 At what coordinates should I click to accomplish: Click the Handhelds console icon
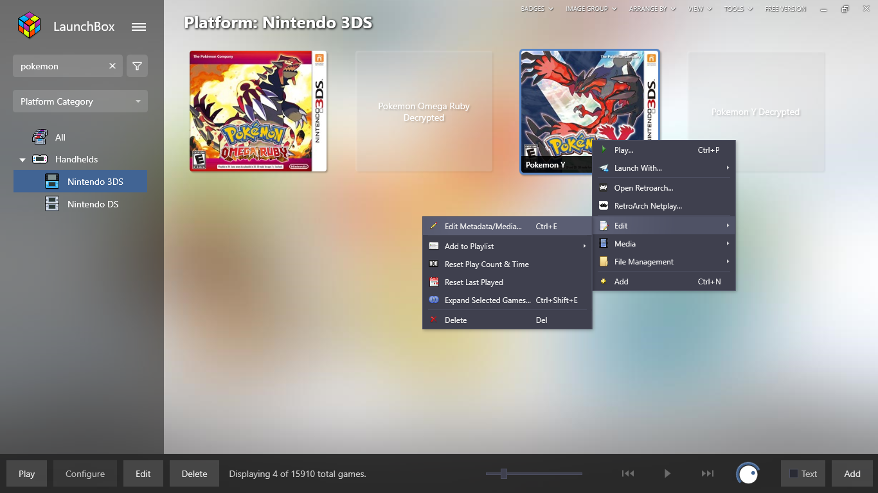pos(40,159)
